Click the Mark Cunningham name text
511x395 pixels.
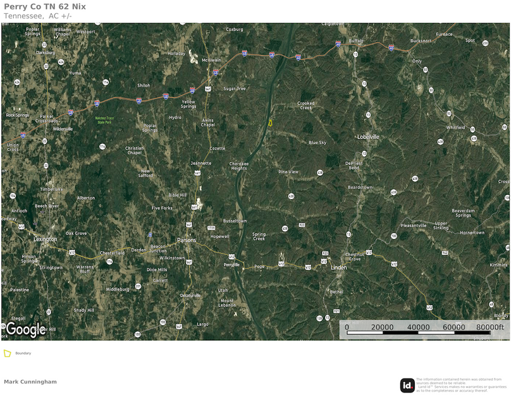click(x=30, y=382)
